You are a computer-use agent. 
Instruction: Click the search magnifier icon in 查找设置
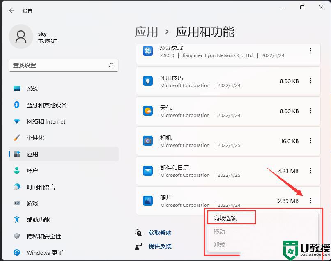click(111, 65)
